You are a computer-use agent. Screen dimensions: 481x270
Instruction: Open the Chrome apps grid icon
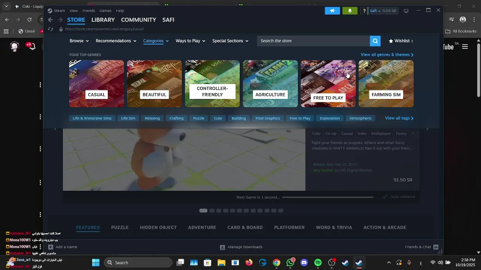[x=6, y=31]
